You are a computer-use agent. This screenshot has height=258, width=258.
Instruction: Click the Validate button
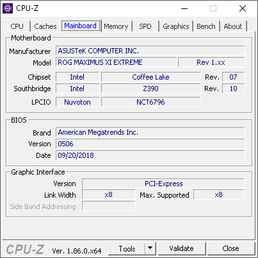coord(181,248)
